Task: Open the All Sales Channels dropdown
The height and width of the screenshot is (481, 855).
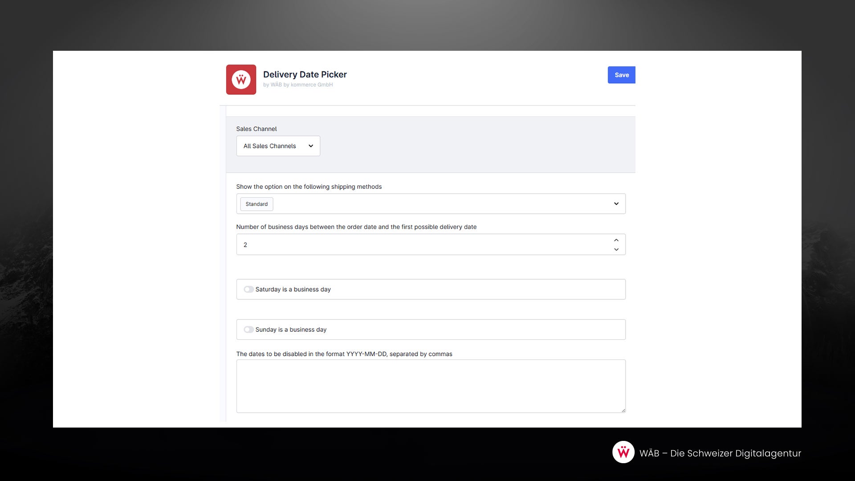Action: point(278,146)
